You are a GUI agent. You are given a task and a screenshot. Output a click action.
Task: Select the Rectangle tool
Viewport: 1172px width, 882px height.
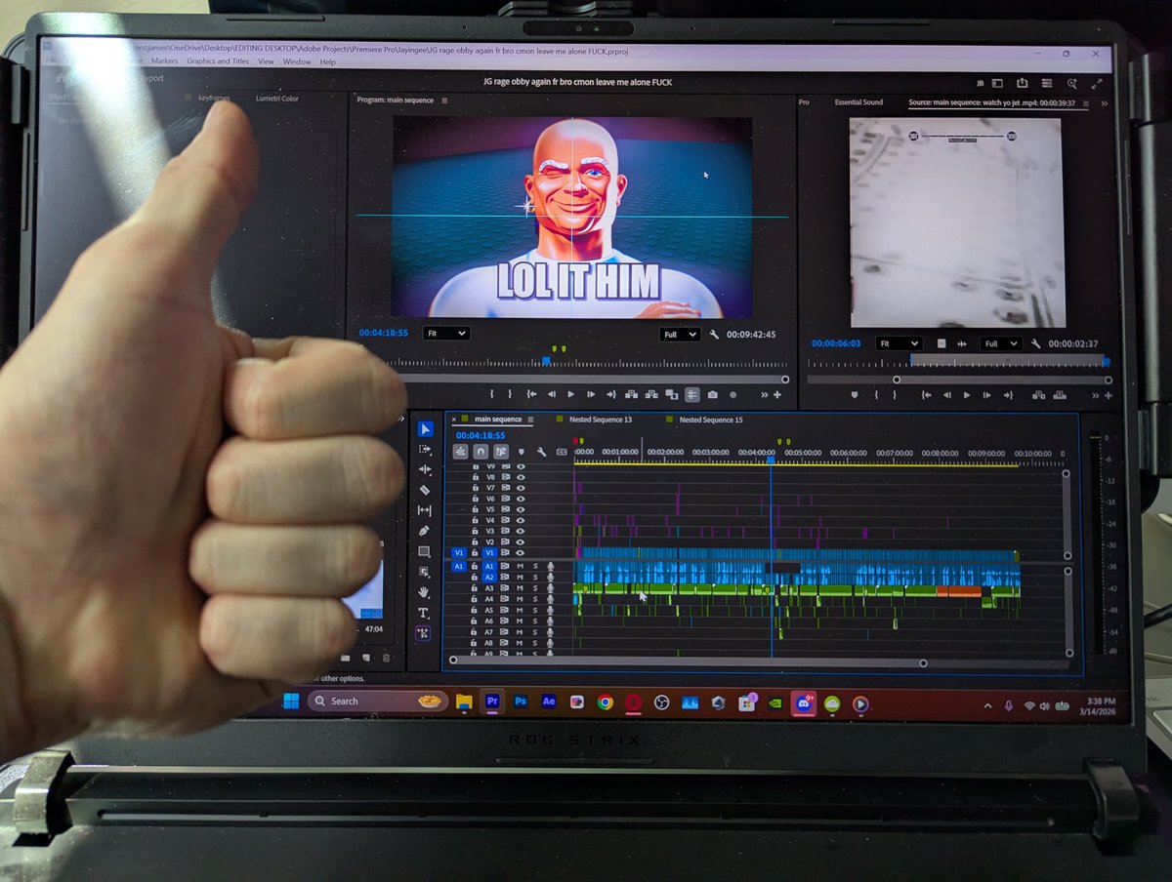(x=424, y=551)
